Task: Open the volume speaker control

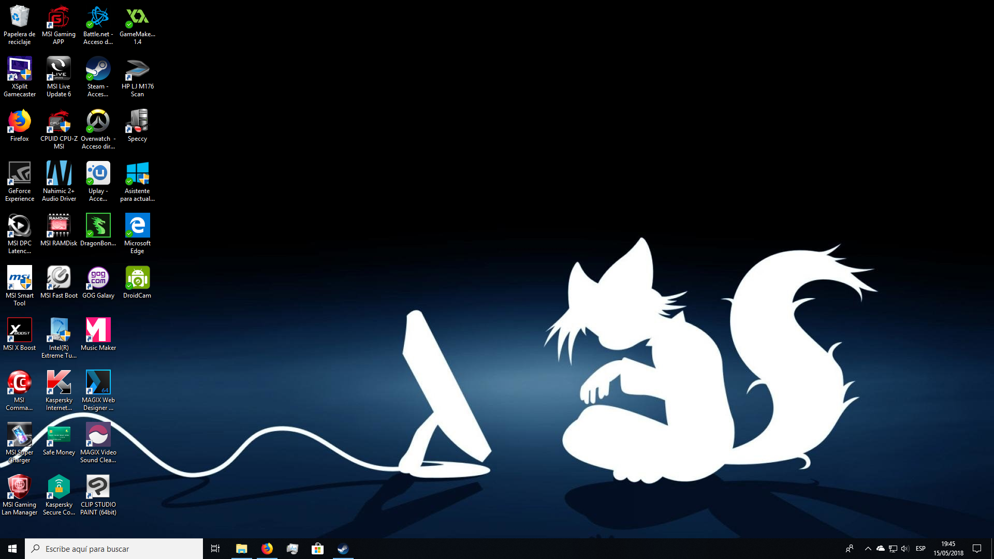Action: [905, 549]
